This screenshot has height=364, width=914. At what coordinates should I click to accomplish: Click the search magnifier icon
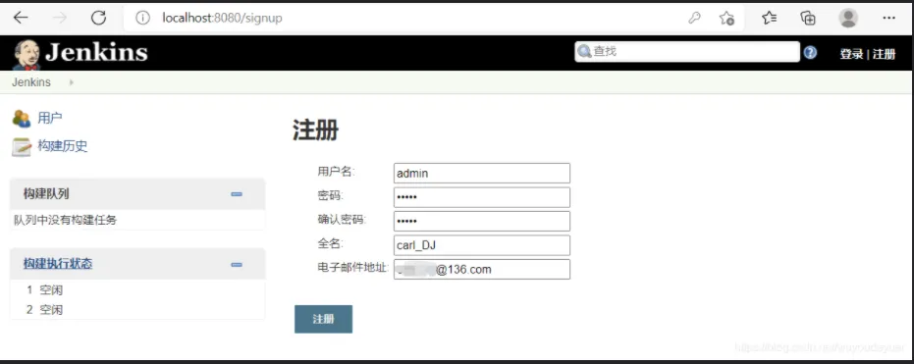584,52
